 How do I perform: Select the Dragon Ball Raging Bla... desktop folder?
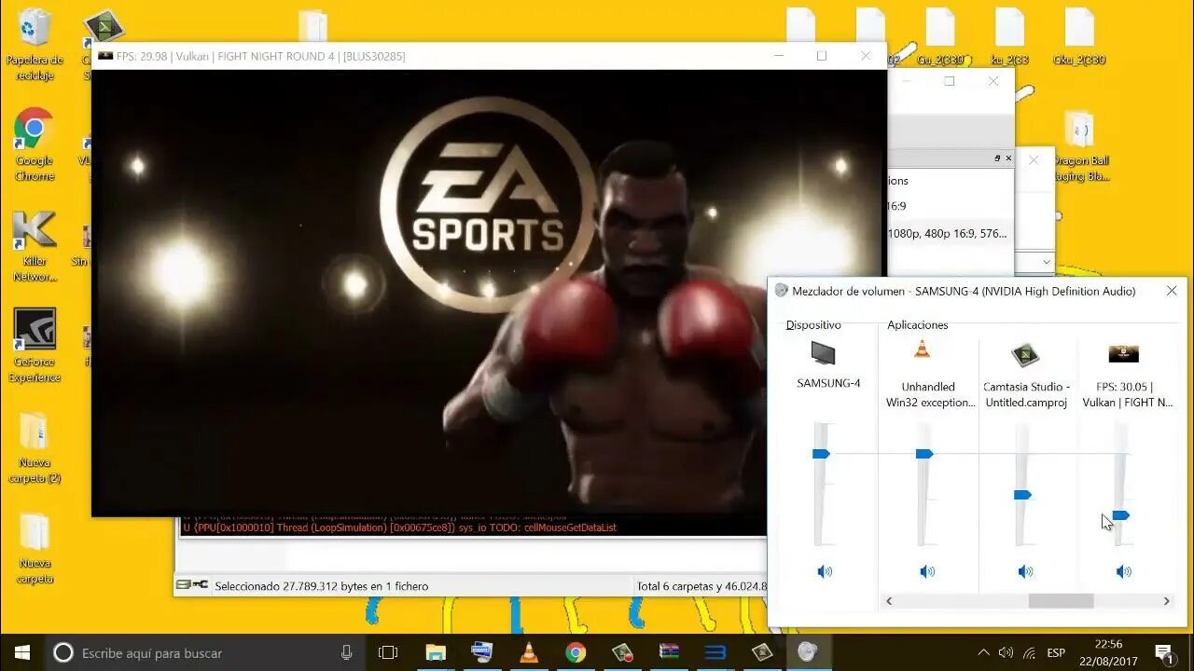point(1080,144)
